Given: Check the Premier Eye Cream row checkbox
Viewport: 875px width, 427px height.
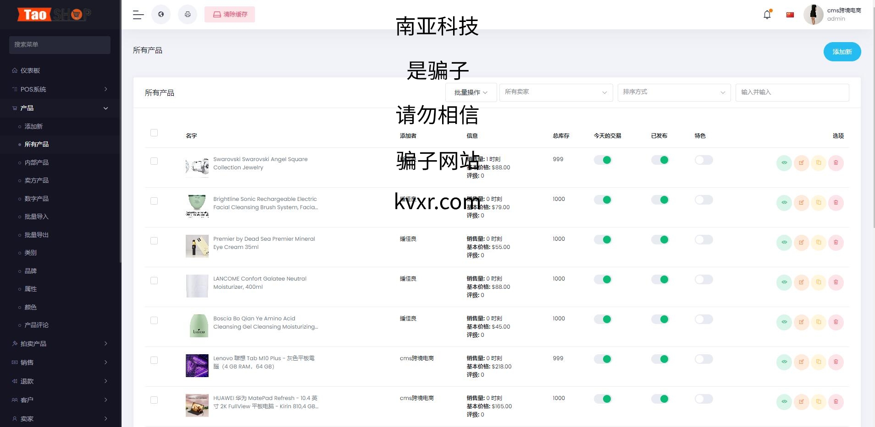Looking at the screenshot, I should [x=154, y=241].
